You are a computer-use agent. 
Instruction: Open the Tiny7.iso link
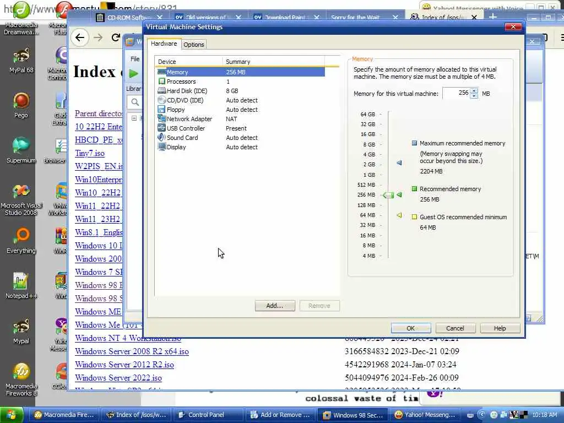(x=90, y=153)
